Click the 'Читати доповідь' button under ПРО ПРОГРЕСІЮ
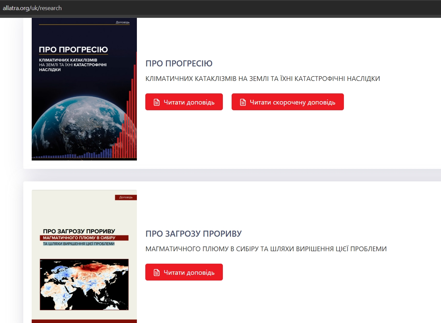The width and height of the screenshot is (441, 323). click(184, 102)
